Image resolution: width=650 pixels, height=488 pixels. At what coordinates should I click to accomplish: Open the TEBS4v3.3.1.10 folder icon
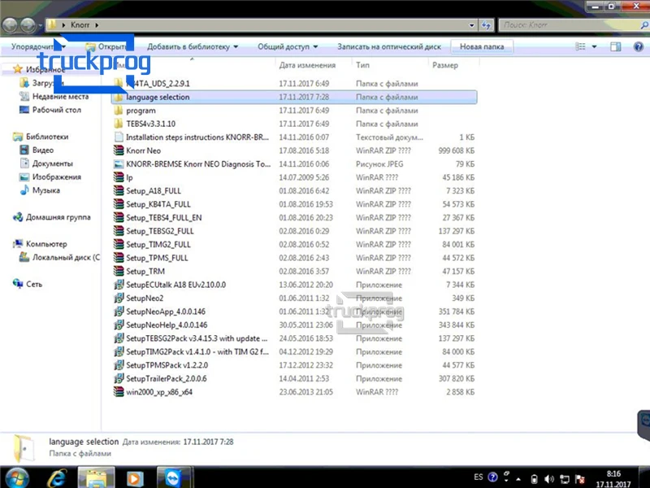(119, 124)
